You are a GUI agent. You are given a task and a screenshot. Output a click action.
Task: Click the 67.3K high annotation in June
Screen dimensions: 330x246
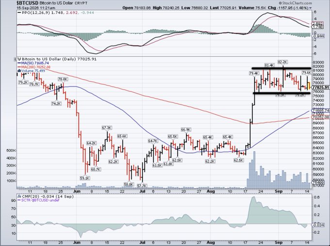[x=107, y=128]
